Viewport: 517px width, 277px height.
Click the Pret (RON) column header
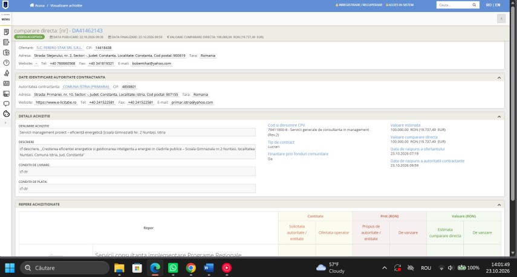point(389,216)
